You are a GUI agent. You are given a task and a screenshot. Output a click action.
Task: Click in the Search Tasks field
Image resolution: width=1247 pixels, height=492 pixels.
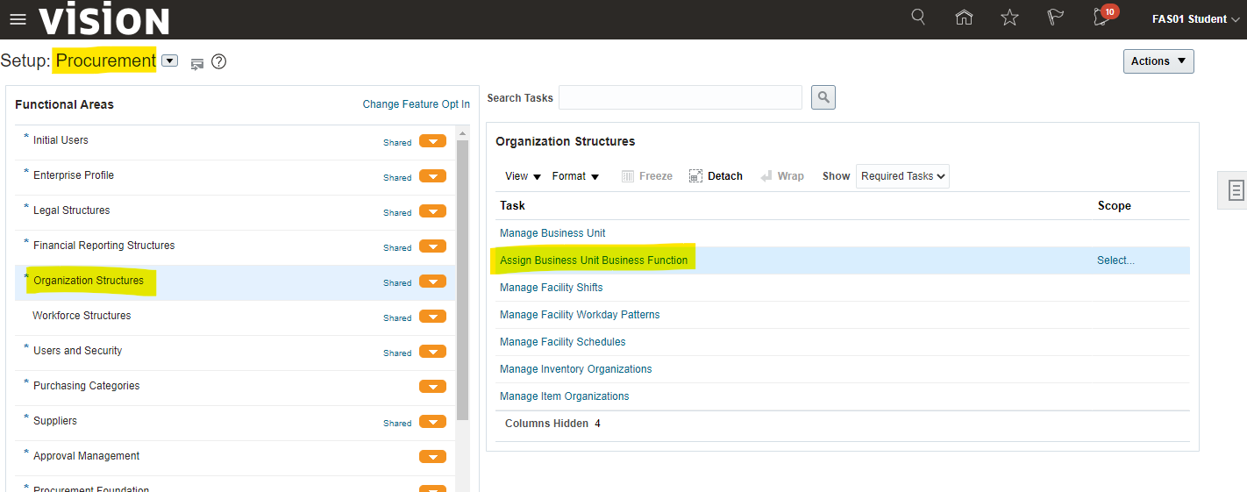coord(680,97)
